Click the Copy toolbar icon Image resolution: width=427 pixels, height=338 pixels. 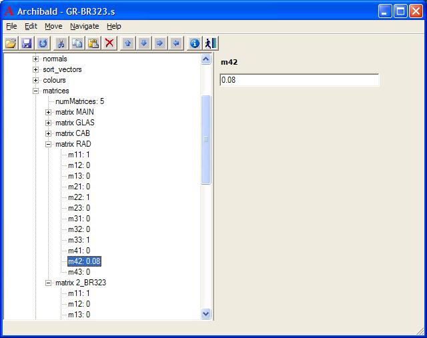tap(77, 43)
